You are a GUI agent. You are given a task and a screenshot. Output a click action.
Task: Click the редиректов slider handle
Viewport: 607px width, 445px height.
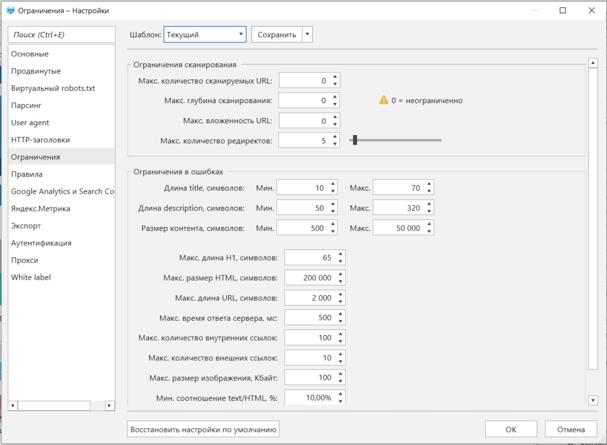pos(355,140)
